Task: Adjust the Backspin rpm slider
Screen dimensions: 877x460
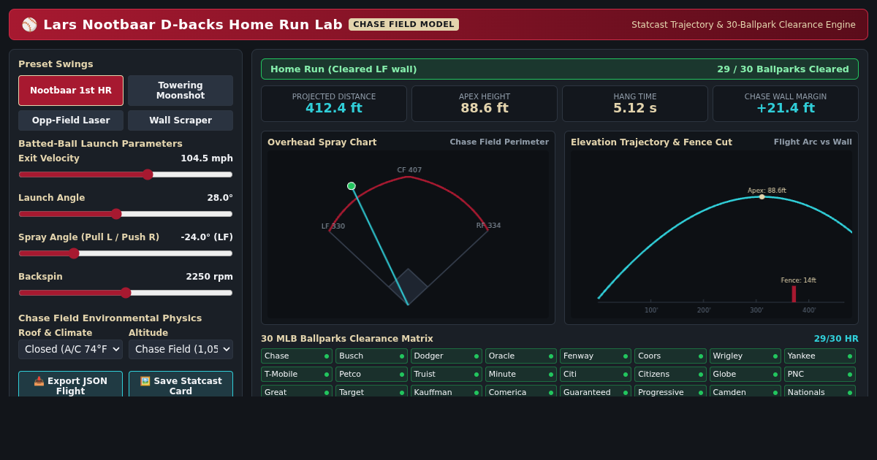Action: tap(126, 293)
